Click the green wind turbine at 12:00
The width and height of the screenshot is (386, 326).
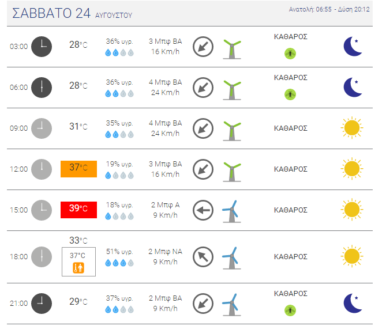tap(232, 172)
